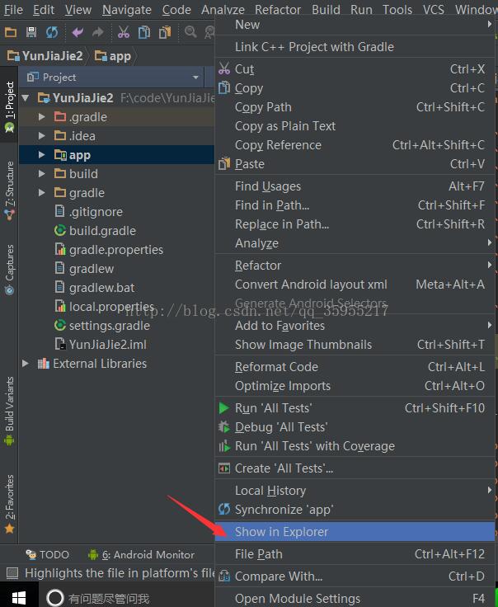Select the gradlew file
498x607 pixels.
pyautogui.click(x=84, y=269)
